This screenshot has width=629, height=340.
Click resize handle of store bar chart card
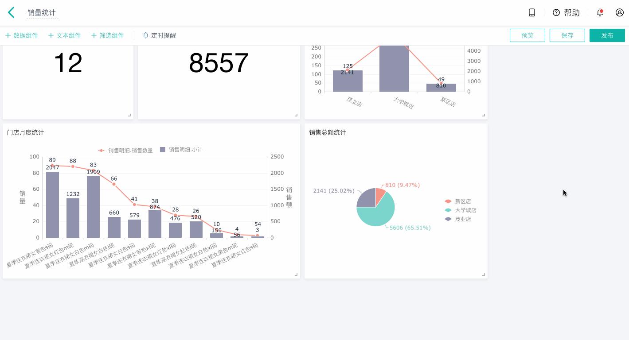484,115
